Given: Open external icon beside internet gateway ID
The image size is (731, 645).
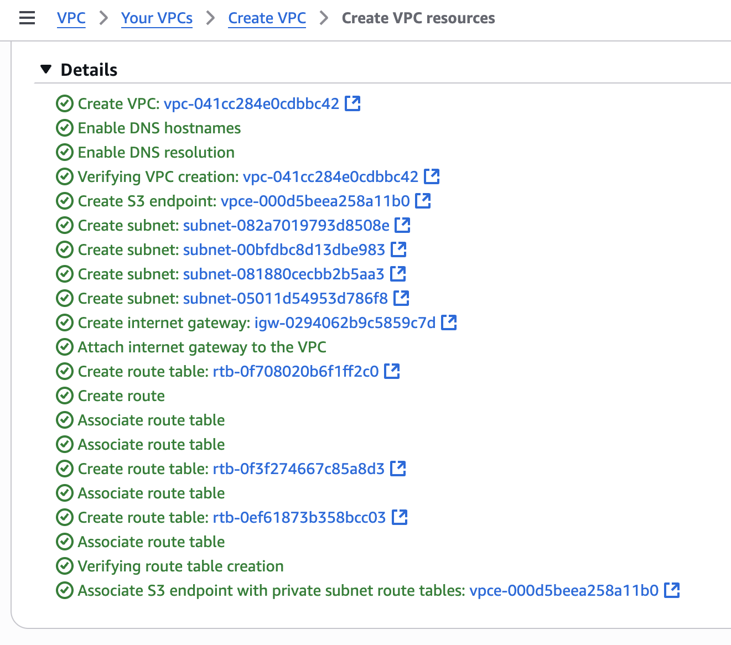Looking at the screenshot, I should 449,322.
